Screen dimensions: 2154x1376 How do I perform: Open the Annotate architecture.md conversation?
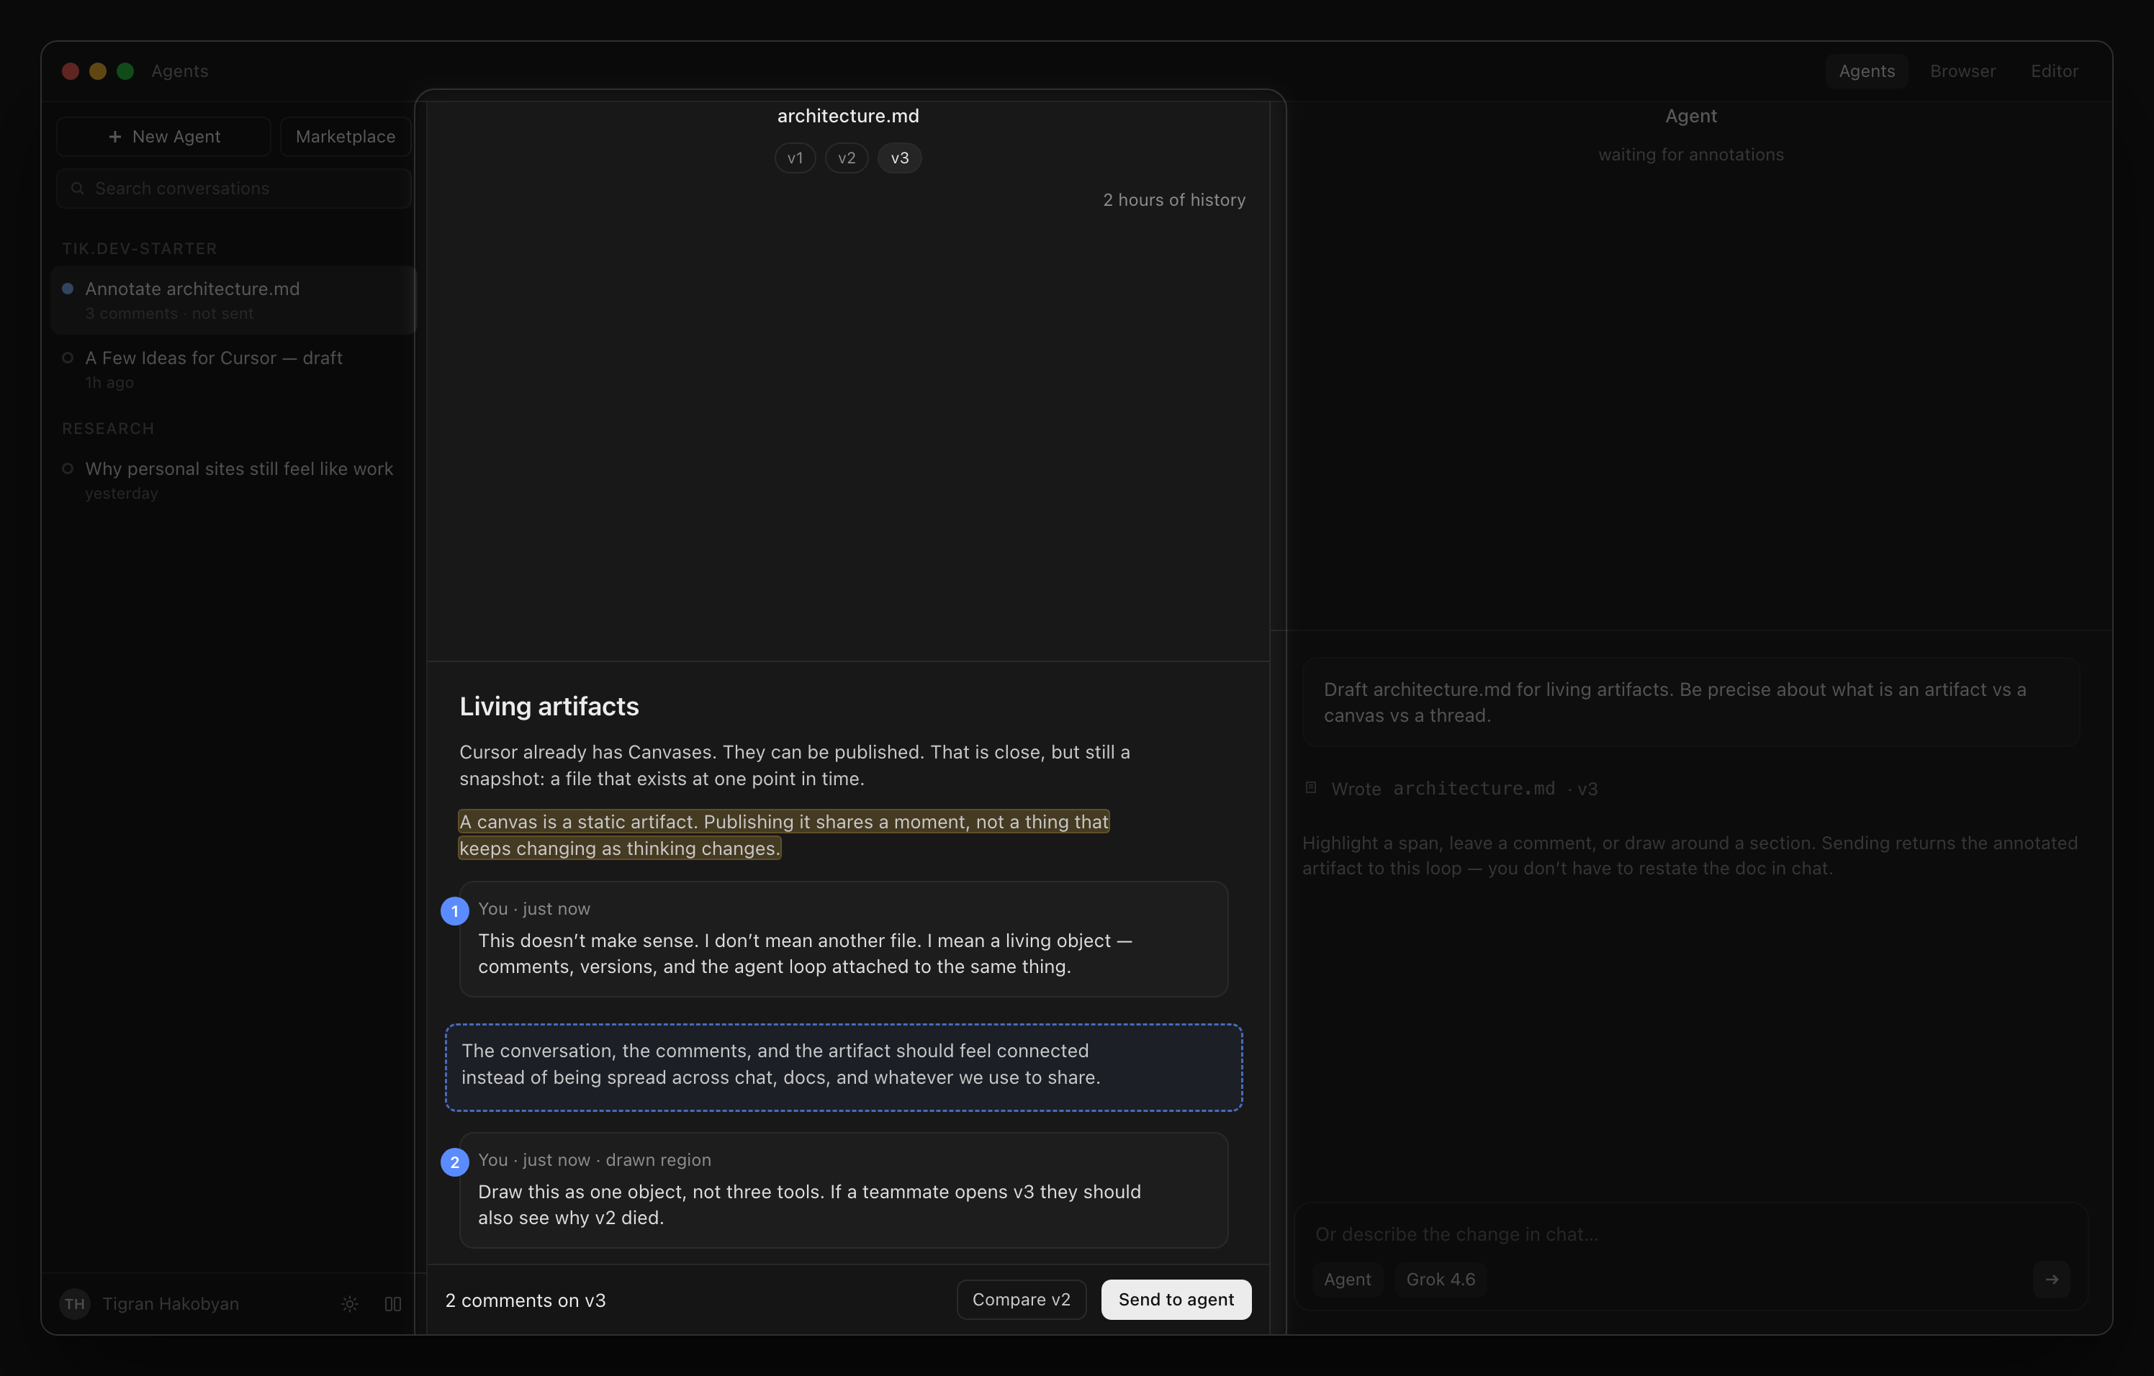point(233,300)
